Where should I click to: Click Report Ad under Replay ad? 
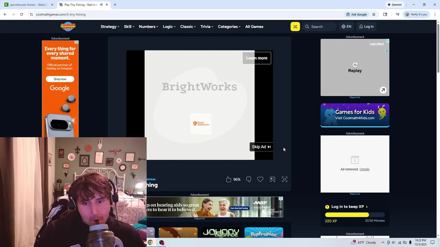355,97
